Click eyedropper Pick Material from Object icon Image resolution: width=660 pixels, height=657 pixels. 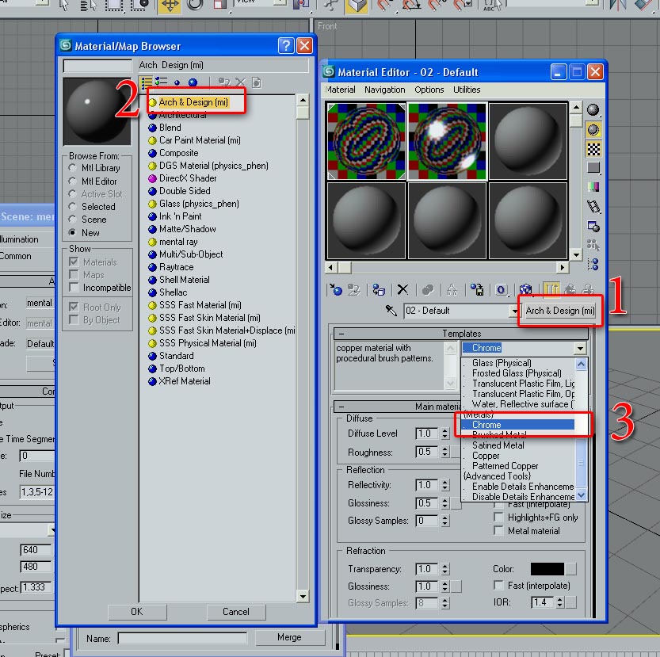[x=391, y=311]
